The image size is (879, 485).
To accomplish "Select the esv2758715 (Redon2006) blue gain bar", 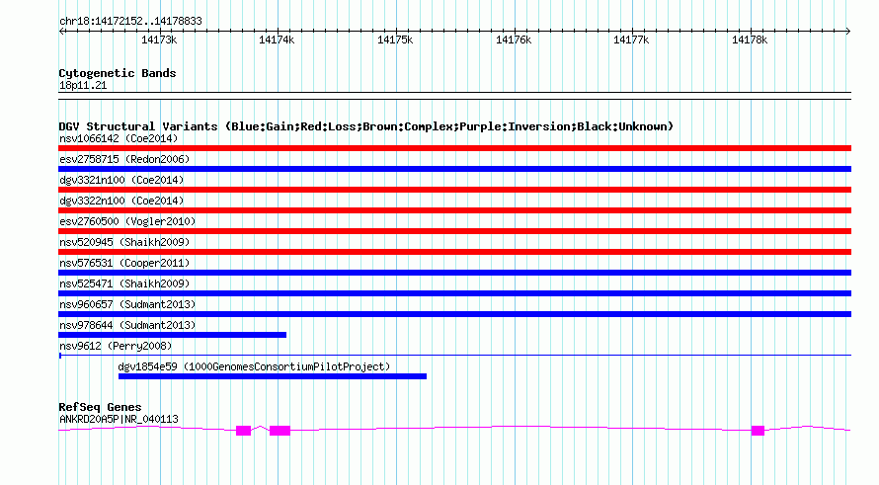I will tap(454, 169).
